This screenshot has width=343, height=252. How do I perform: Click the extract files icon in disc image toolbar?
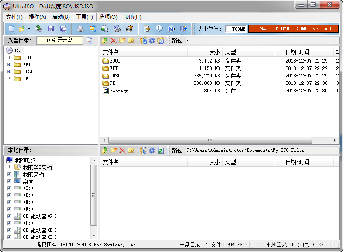143,41
